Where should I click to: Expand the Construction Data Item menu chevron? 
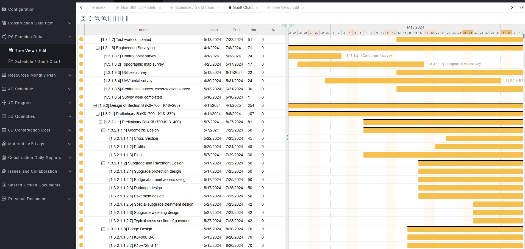70,23
